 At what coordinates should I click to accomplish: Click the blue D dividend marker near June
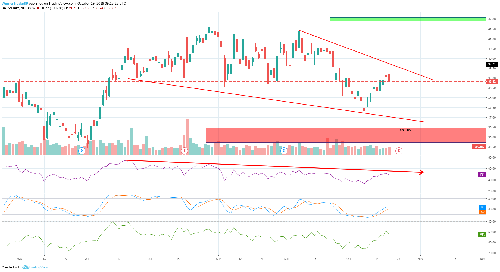click(x=82, y=151)
